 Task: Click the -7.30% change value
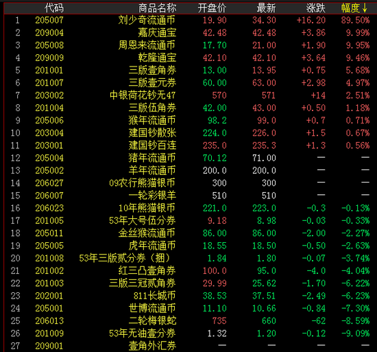pos(355,308)
